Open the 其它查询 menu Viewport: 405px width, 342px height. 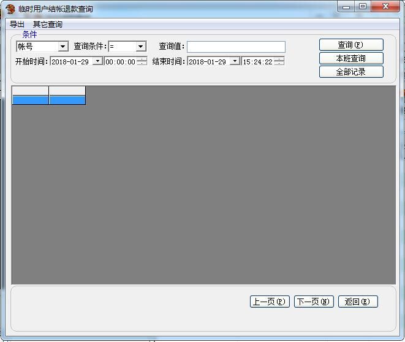coord(48,25)
